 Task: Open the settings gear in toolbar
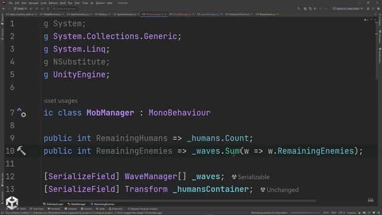click(x=378, y=8)
